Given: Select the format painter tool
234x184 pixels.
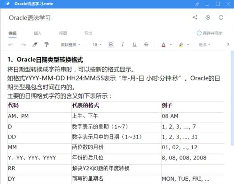Looking at the screenshot, I should pyautogui.click(x=47, y=45).
